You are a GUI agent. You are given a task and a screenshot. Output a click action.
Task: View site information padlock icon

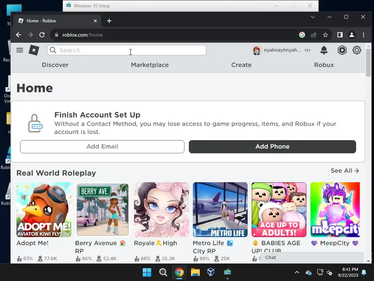[57, 35]
